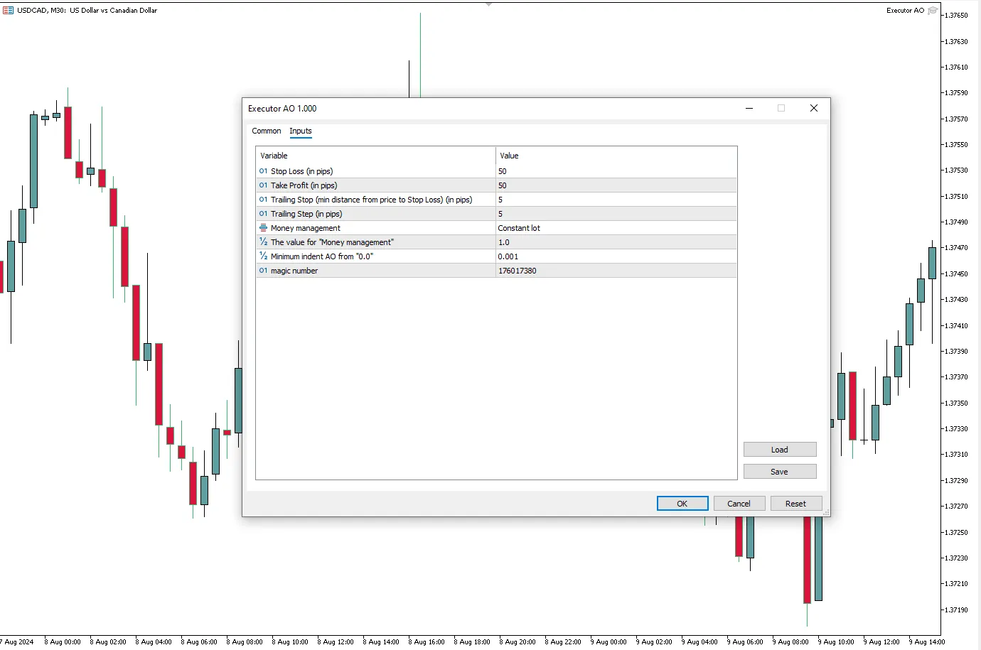Edit Minimum indent AO value 0.001
The width and height of the screenshot is (981, 650).
[x=616, y=256]
